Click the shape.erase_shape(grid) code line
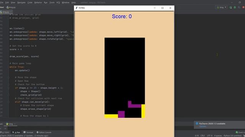The width and height of the screenshot is (245, 137). click(x=36, y=109)
